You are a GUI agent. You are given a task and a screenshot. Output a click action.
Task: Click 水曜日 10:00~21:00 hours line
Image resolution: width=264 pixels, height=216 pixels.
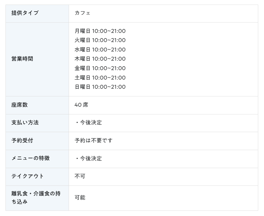[100, 50]
